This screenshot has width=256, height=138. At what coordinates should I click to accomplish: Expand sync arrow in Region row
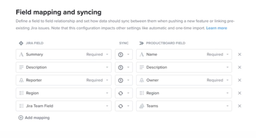point(128,93)
